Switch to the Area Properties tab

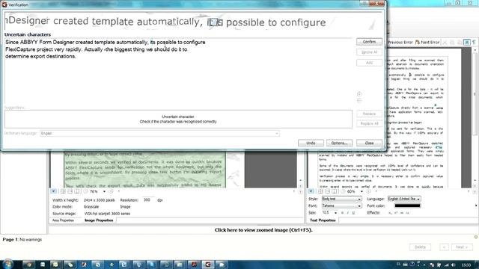coord(63,220)
